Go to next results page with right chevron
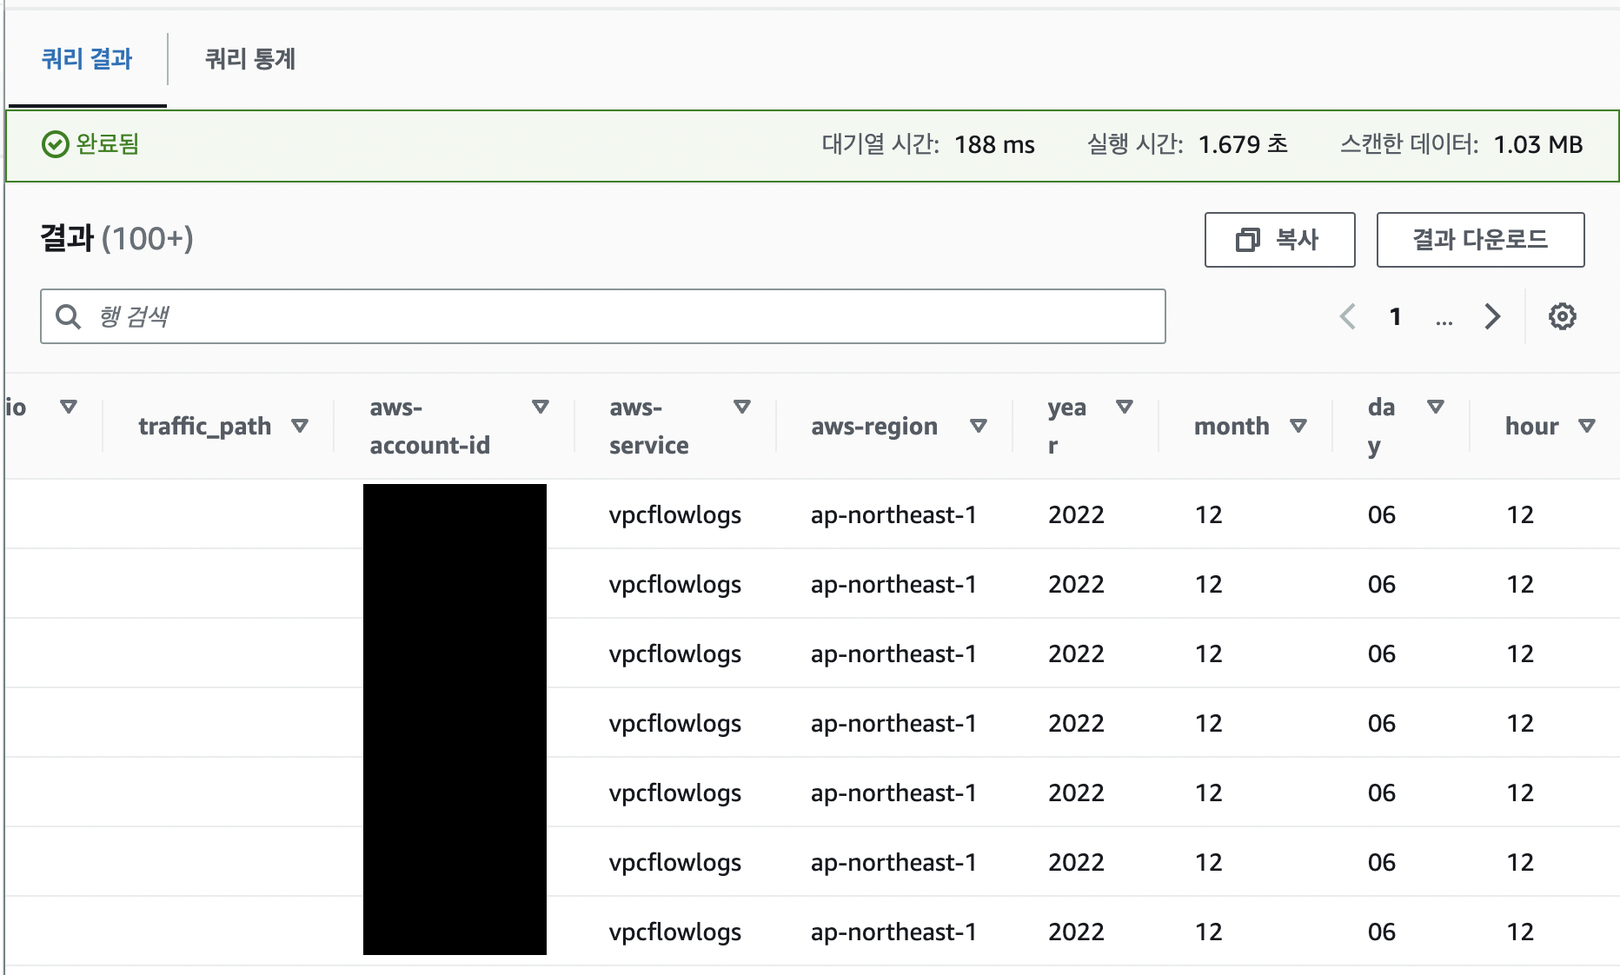The image size is (1620, 975). click(1492, 316)
